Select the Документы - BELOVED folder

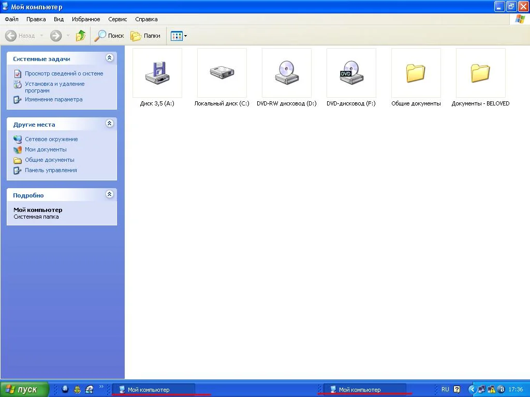tap(480, 78)
